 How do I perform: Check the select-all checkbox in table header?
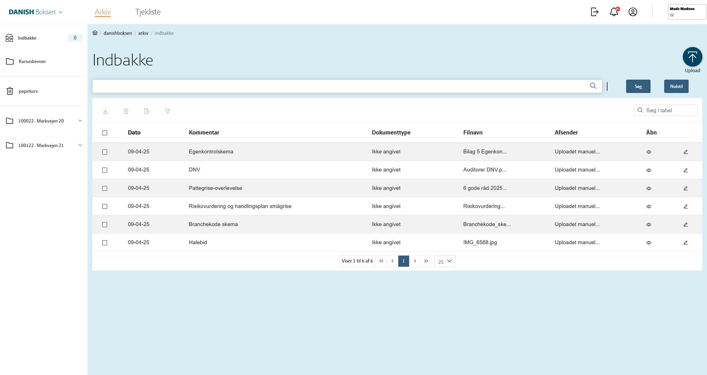click(105, 133)
